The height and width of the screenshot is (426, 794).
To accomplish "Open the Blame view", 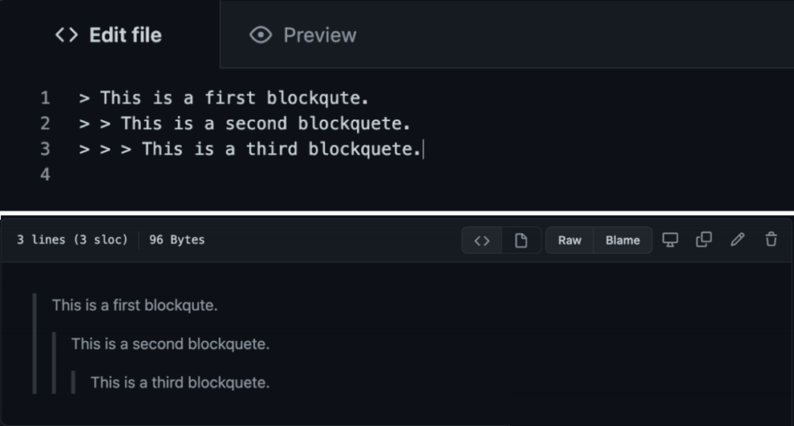I will click(x=622, y=240).
